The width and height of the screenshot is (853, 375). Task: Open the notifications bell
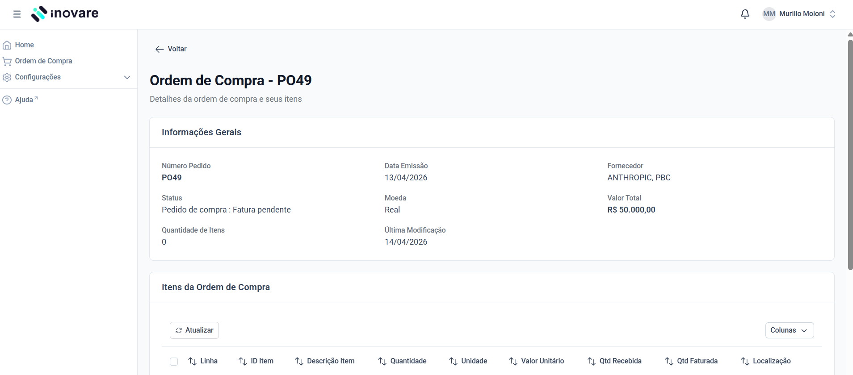tap(745, 14)
